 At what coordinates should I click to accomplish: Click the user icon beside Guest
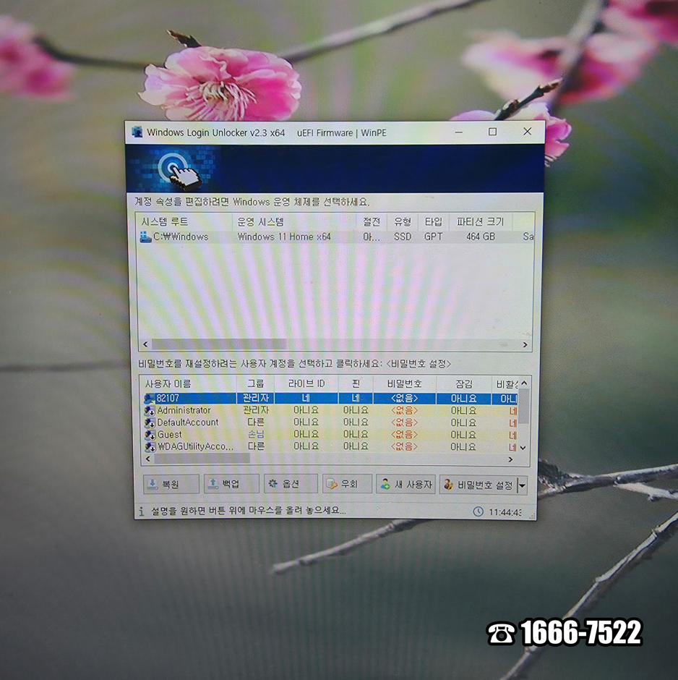(x=150, y=435)
